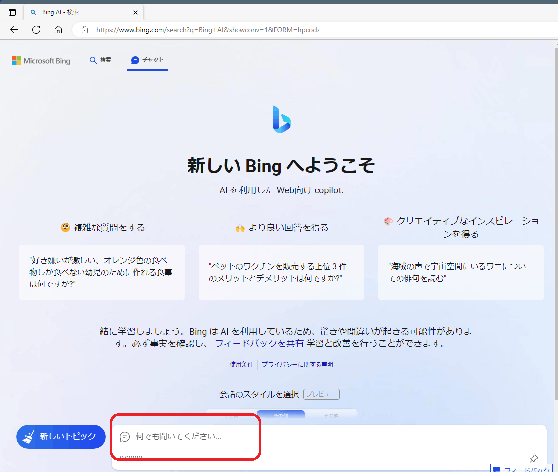Click the chat bubble icon in input

[125, 436]
